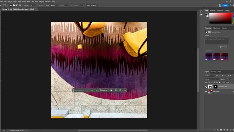Toggle the pixel layers filter icon

coord(217,76)
